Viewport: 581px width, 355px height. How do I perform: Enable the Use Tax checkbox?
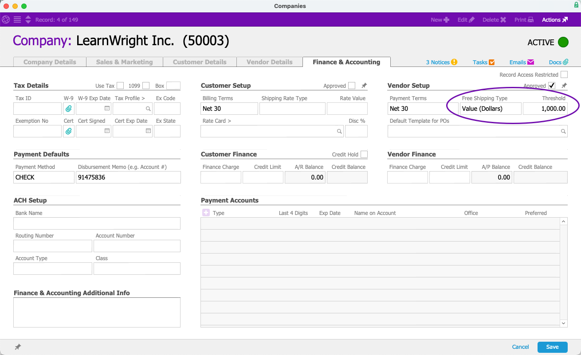(120, 86)
